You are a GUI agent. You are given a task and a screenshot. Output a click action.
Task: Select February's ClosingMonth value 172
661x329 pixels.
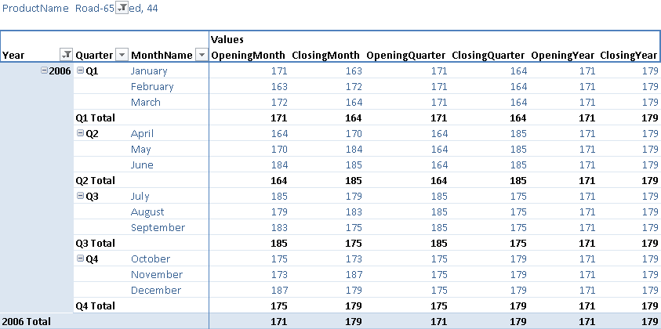tap(354, 86)
